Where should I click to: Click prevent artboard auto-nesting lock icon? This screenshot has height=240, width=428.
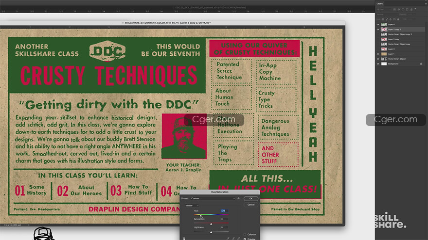click(x=394, y=19)
